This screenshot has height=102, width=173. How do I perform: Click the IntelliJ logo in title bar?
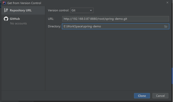coord(4,3)
